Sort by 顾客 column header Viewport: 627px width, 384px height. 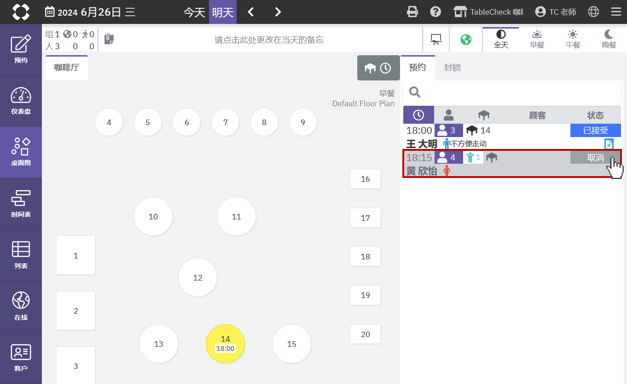[537, 115]
